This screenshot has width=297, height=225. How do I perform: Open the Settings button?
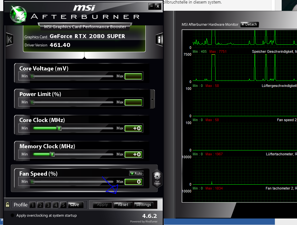pyautogui.click(x=143, y=205)
